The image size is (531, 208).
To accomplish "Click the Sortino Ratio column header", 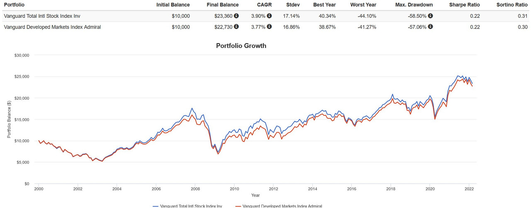I will pos(512,5).
